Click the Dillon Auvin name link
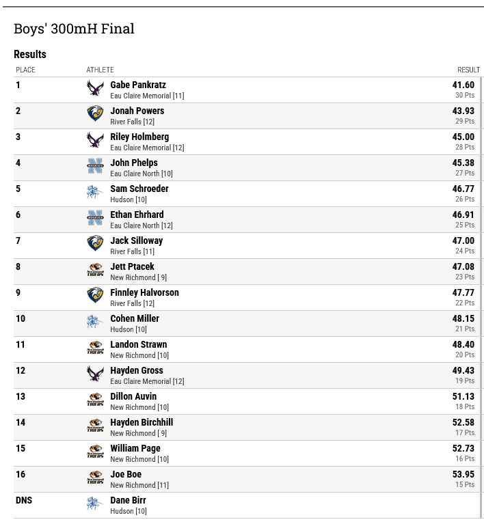The height and width of the screenshot is (524, 484). (133, 396)
